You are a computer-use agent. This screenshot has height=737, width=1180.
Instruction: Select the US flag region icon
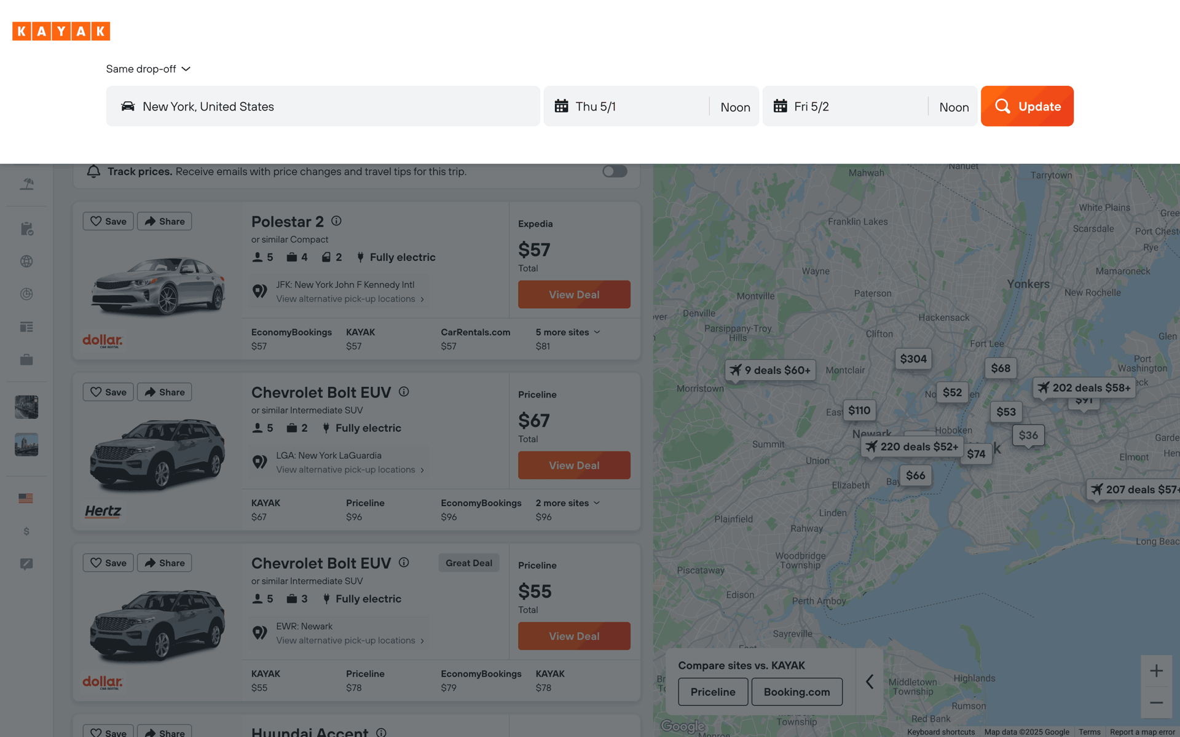[26, 498]
